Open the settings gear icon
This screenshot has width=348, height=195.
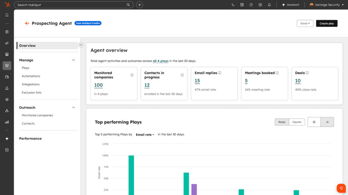coord(260,5)
